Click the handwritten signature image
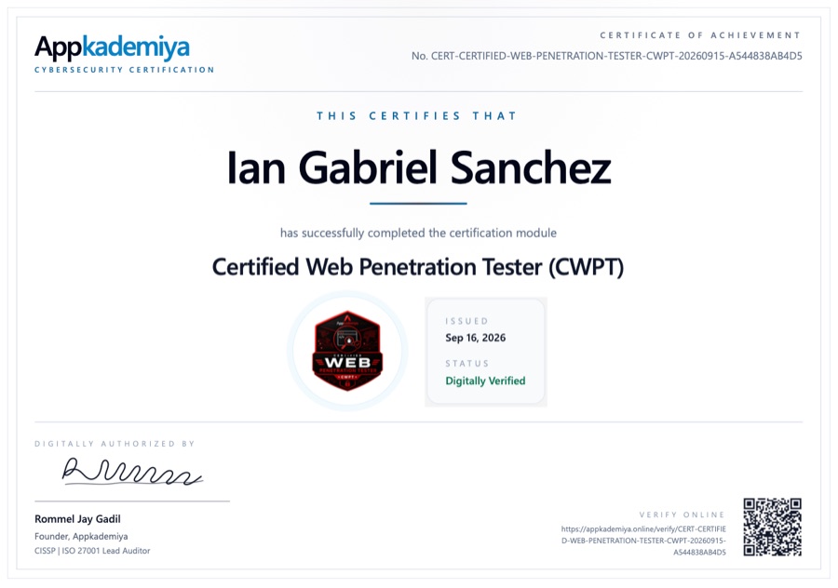This screenshot has height=588, width=838. [132, 472]
